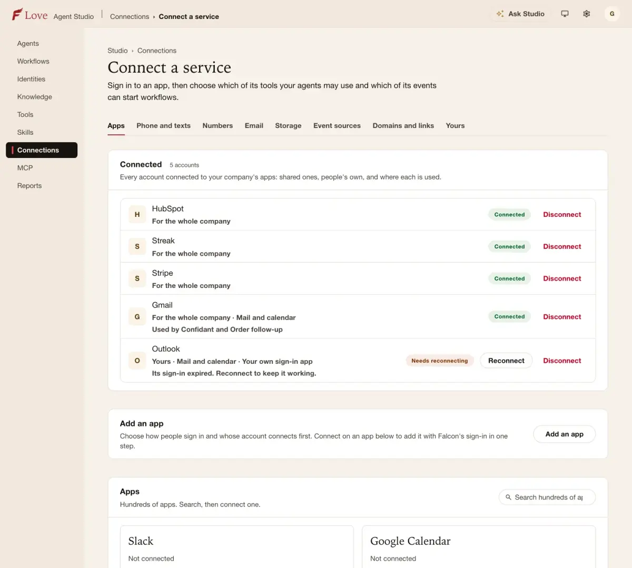Disconnect the Stripe account
Image resolution: width=632 pixels, height=568 pixels.
pyautogui.click(x=562, y=278)
